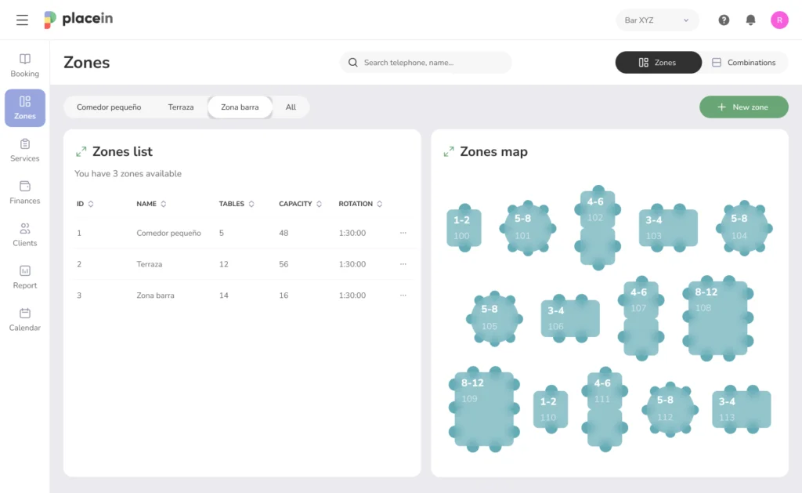
Task: Select round table 101
Action: coord(527,228)
